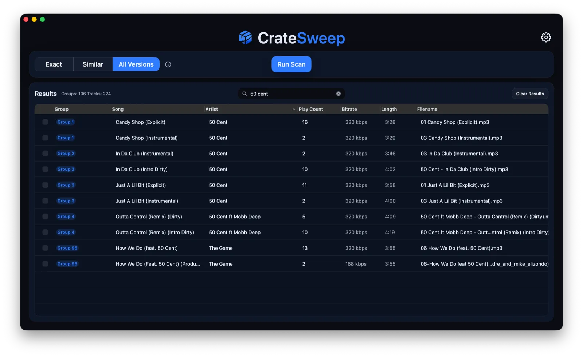Screen dimensions: 583x357
Task: Click the info icon beside All Versions
Action: 168,64
